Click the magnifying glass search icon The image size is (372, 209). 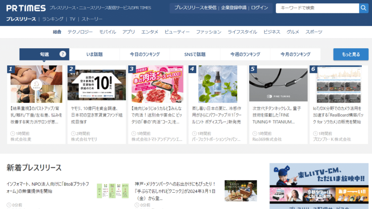[x=363, y=8]
